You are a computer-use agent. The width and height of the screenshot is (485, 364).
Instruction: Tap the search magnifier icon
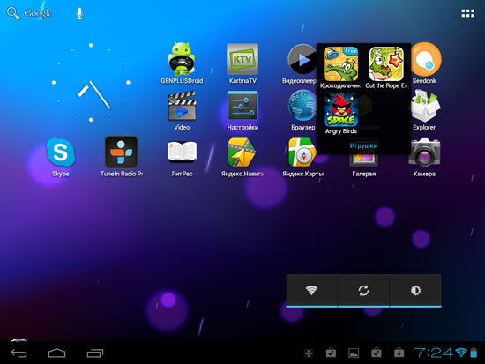tap(13, 13)
